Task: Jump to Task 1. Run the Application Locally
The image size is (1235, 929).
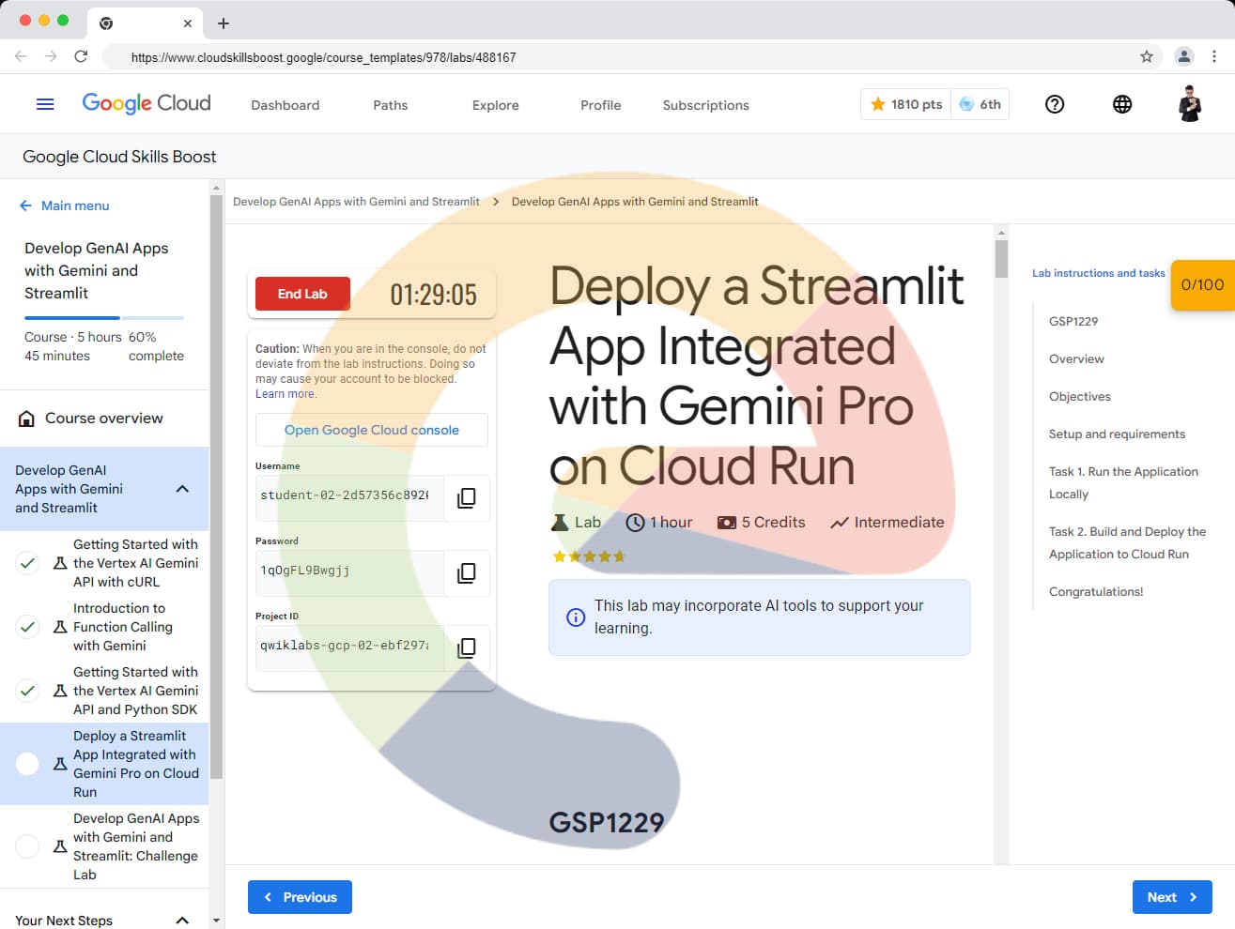Action: point(1123,483)
